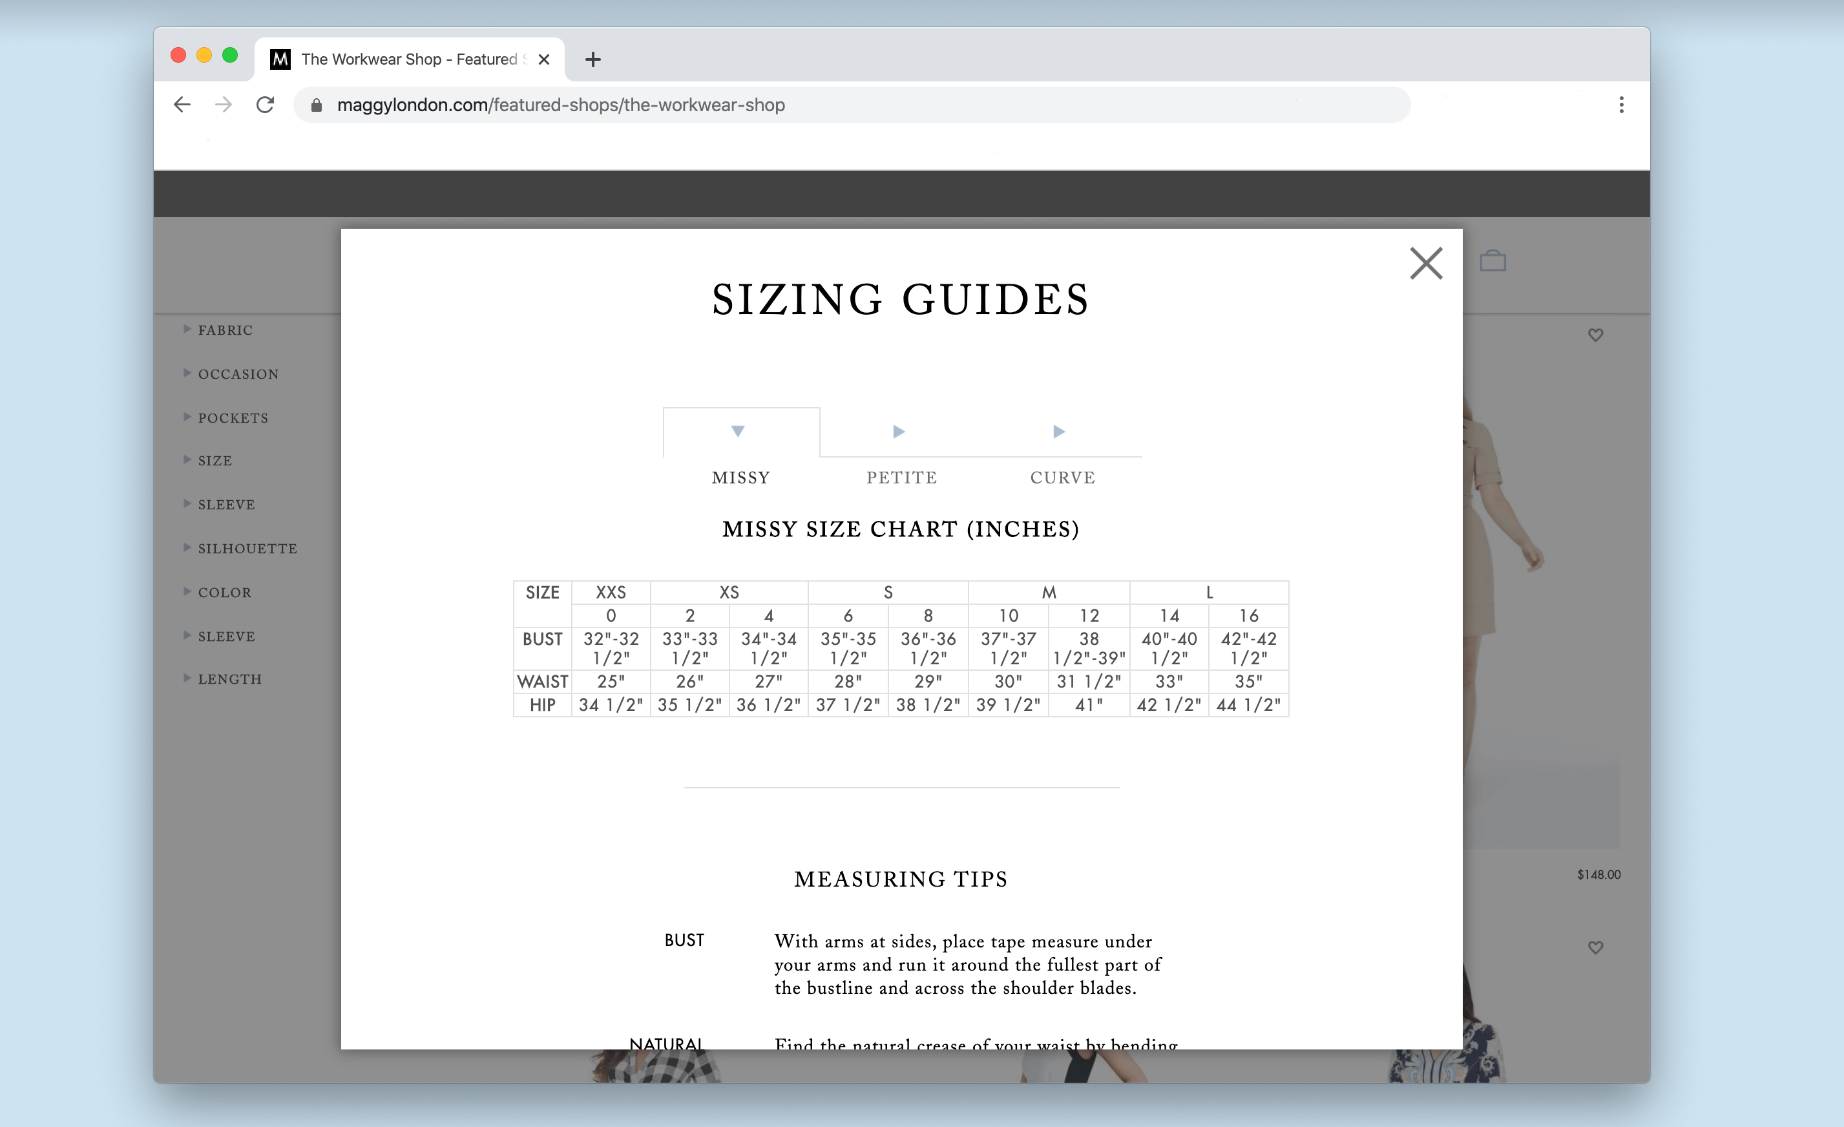This screenshot has height=1127, width=1844.
Task: Expand the SLEEVE filter below COLOR
Action: coord(218,636)
